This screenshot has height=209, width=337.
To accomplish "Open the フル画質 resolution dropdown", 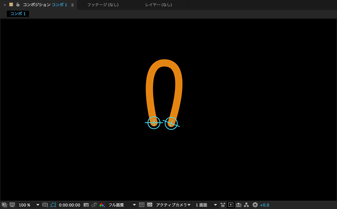I will pyautogui.click(x=122, y=205).
